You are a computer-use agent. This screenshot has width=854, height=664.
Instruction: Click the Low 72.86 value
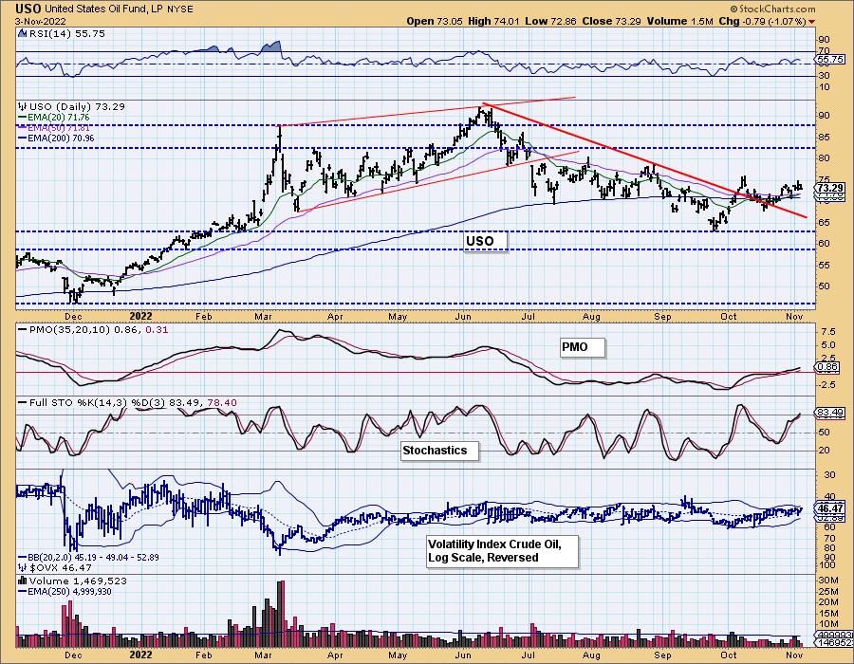pyautogui.click(x=550, y=21)
